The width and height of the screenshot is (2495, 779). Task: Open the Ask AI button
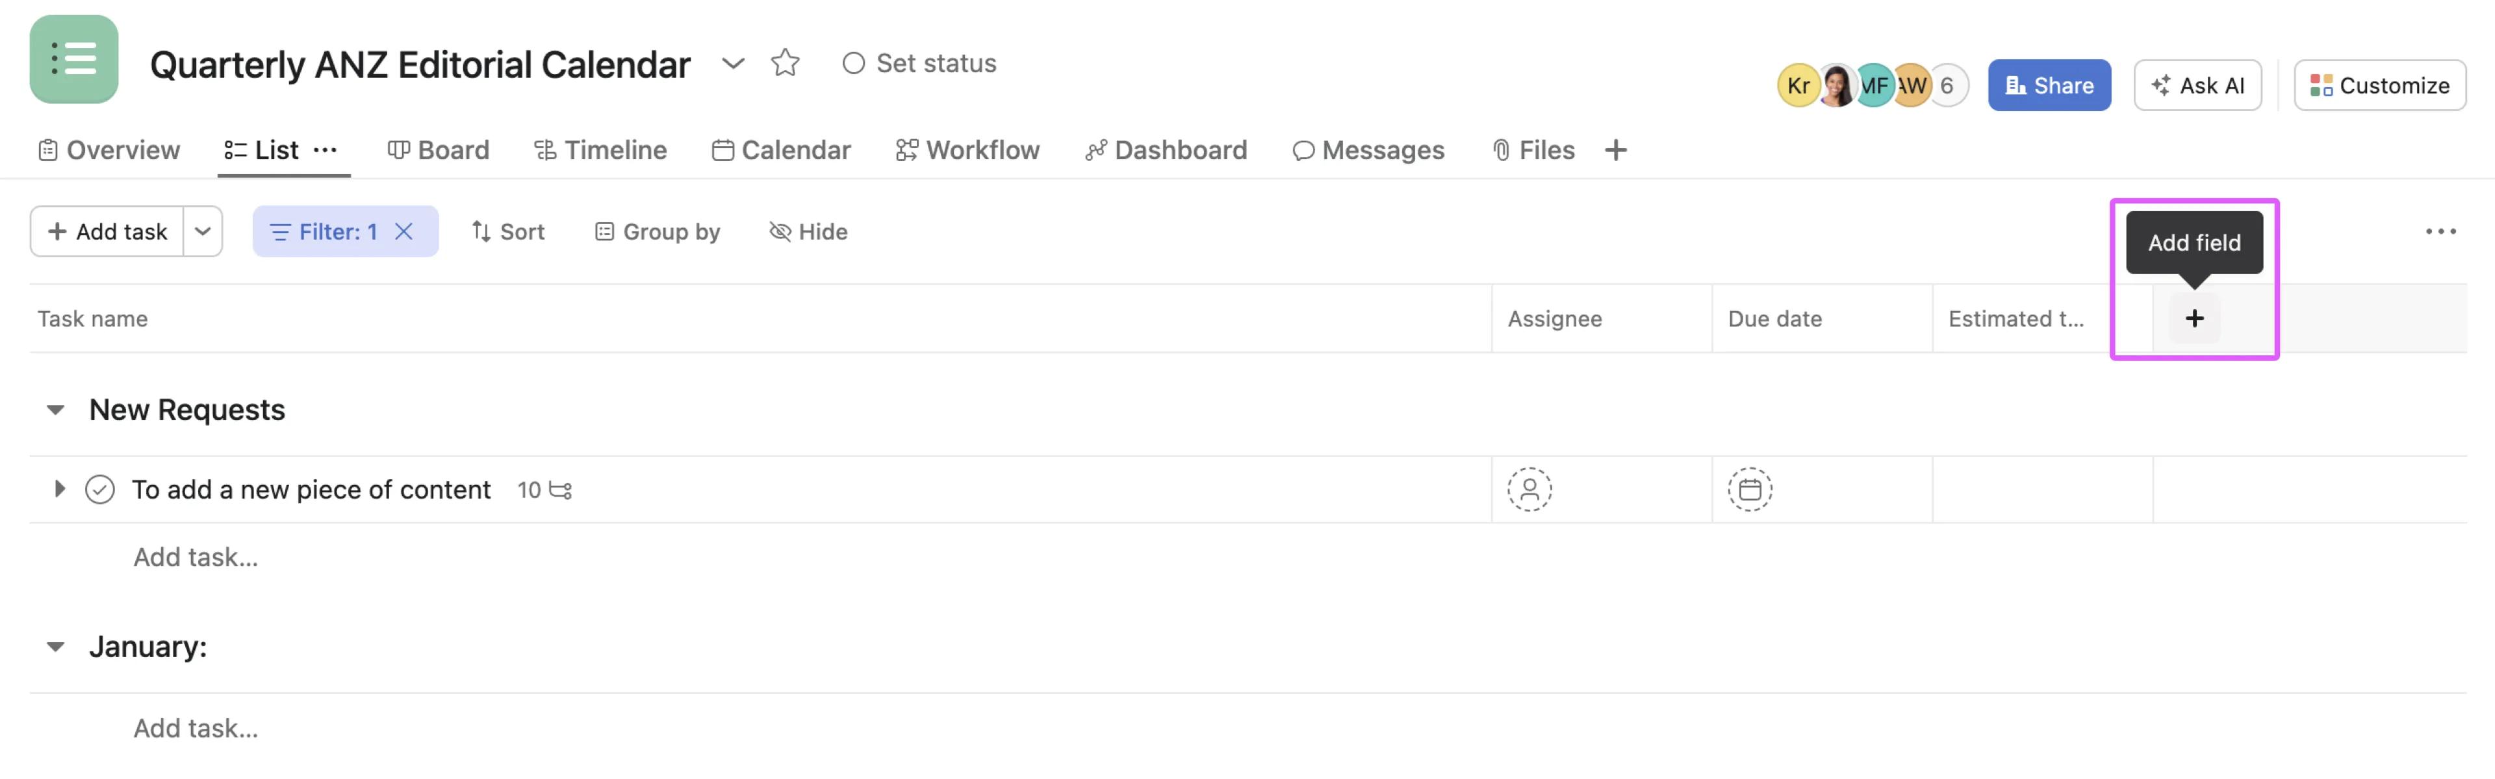(x=2197, y=85)
